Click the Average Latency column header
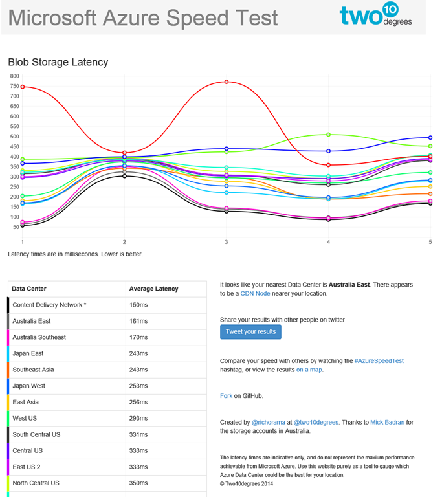442x497 pixels. (x=153, y=289)
